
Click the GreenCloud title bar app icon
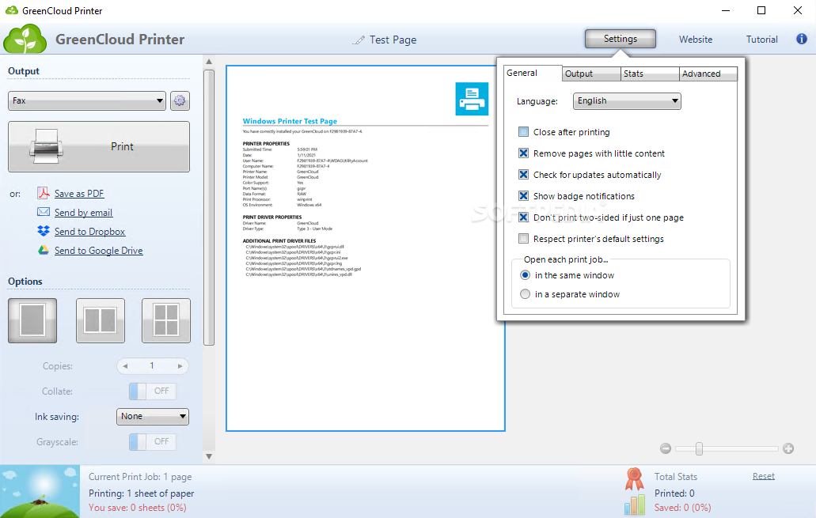[11, 10]
